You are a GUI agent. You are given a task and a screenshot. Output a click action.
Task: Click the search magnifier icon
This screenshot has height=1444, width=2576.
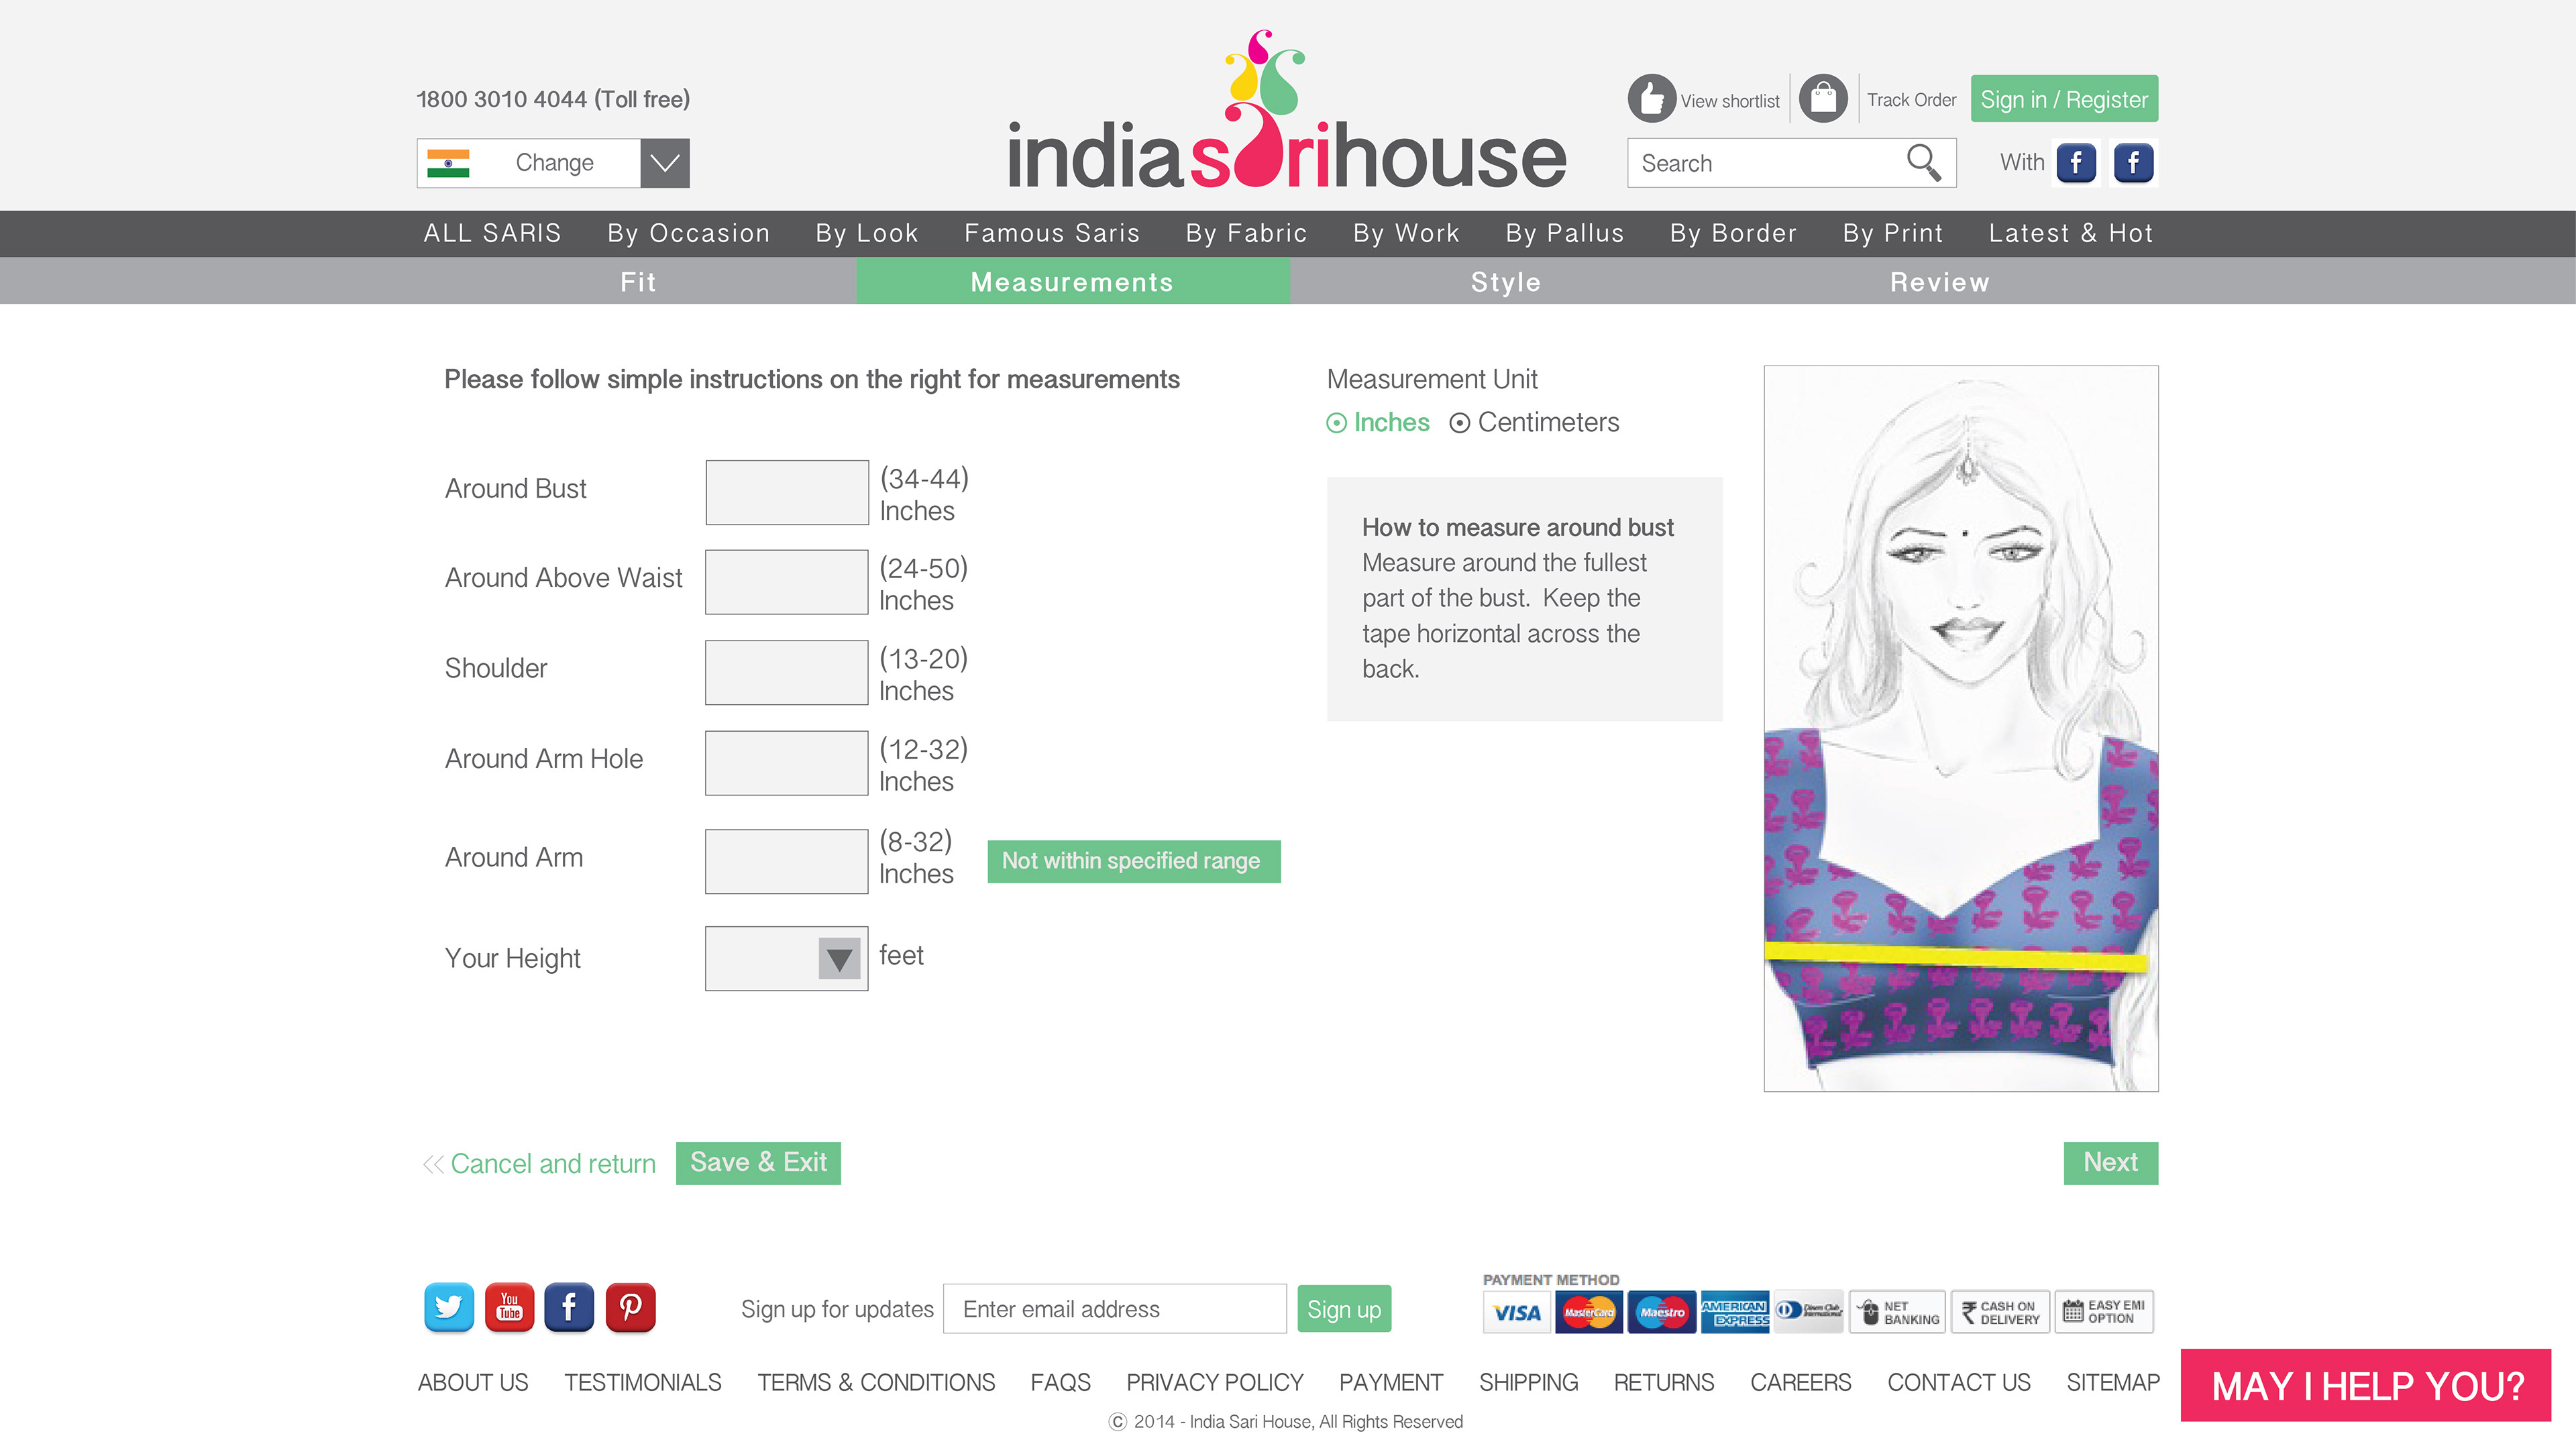pyautogui.click(x=1922, y=162)
